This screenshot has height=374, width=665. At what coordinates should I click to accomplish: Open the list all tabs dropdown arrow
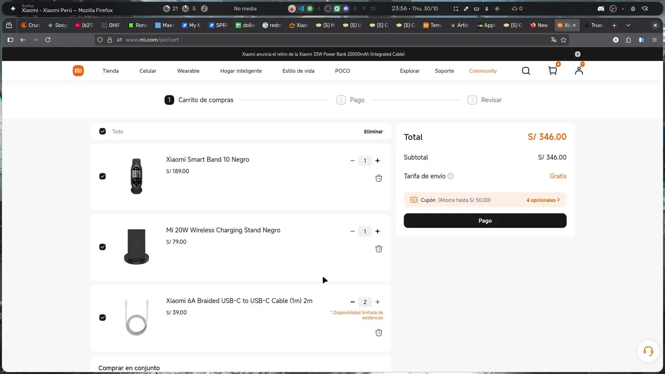[x=628, y=25]
